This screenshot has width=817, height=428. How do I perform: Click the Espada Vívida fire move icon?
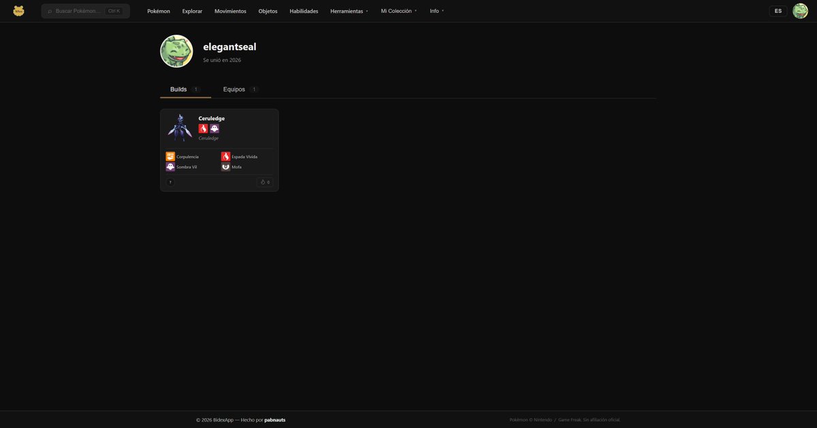coord(226,157)
